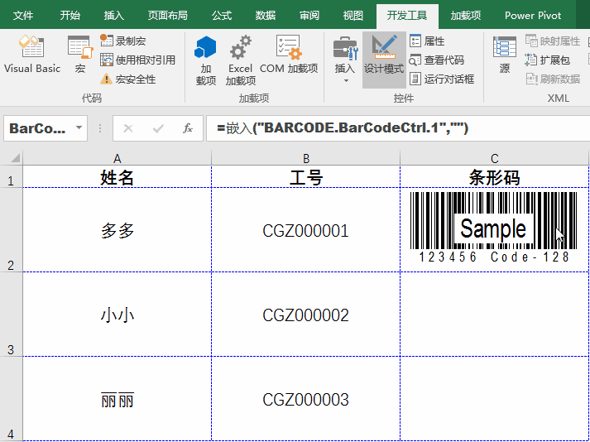Switch to the 视图 tab

point(353,16)
